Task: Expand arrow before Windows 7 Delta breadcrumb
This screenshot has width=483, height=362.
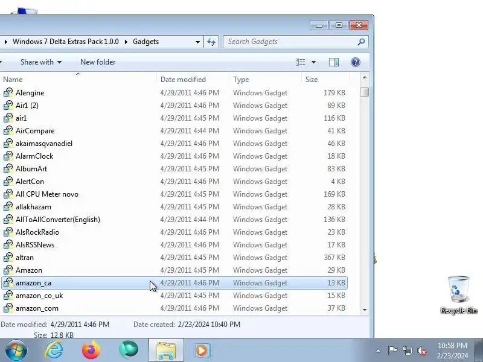Action: [6, 42]
